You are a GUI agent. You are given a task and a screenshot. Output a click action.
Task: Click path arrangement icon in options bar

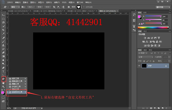tap(63, 7)
